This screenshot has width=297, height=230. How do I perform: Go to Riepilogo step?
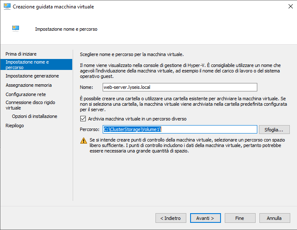15,126
